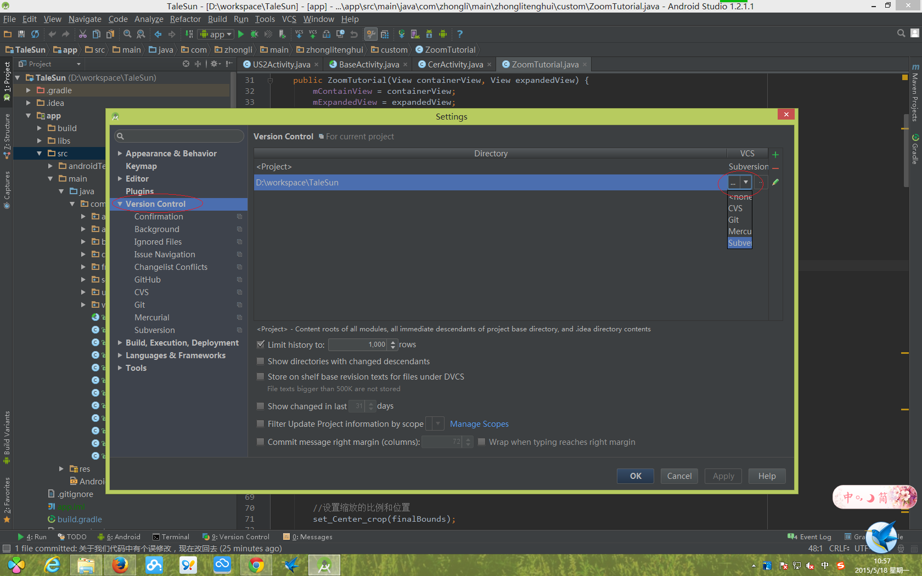Click the Help question mark icon

click(x=460, y=34)
